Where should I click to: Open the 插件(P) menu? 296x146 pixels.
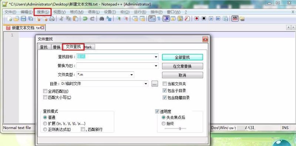click(157, 12)
